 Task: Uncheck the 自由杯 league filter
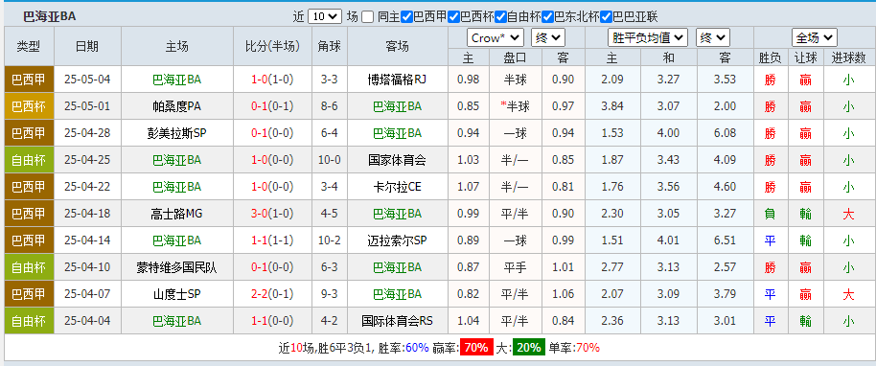tap(500, 16)
